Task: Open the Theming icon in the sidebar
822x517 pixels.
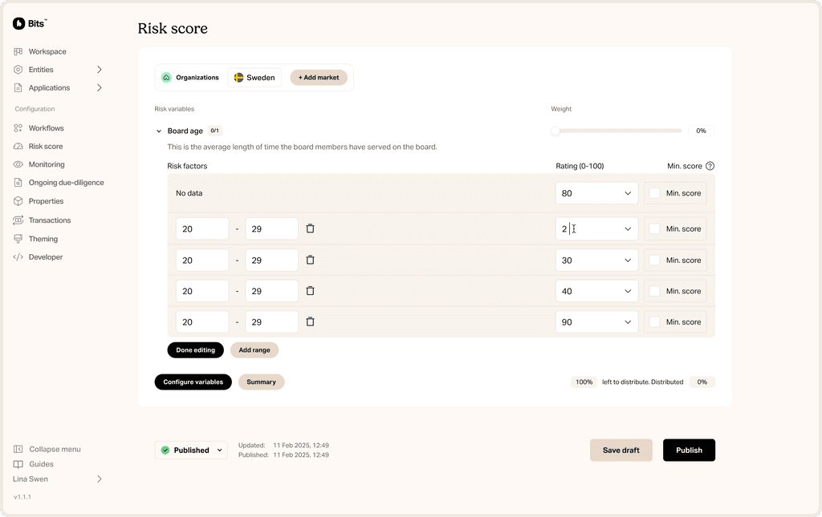Action: point(17,238)
